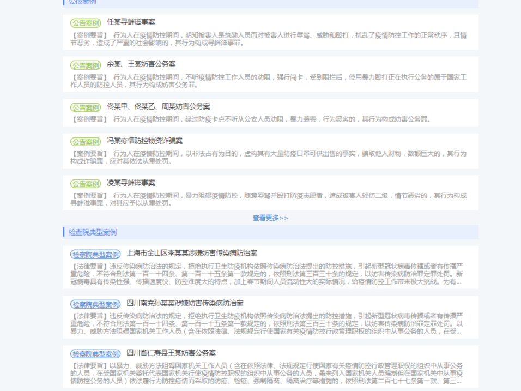Open case 任某寻衅滋事案
Image resolution: width=521 pixels, height=391 pixels.
[x=131, y=22]
